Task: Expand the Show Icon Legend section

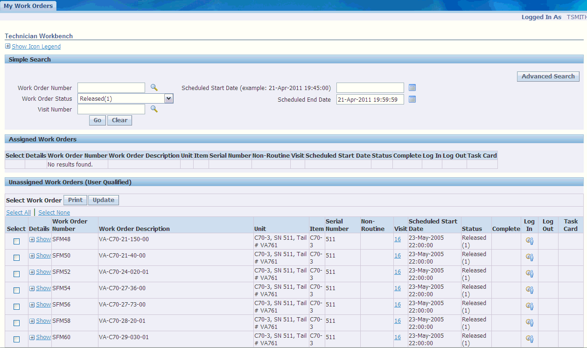Action: [x=33, y=47]
